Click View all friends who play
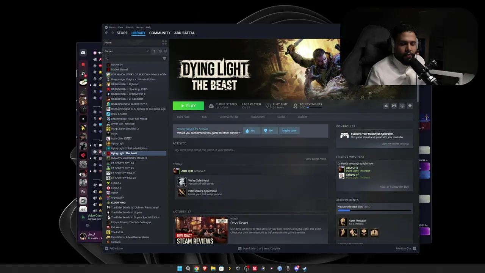Screen dimensions: 485x273 pyautogui.click(x=394, y=187)
